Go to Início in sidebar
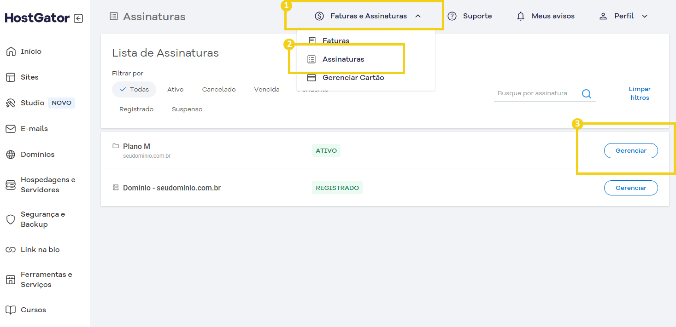The height and width of the screenshot is (327, 676). (31, 52)
